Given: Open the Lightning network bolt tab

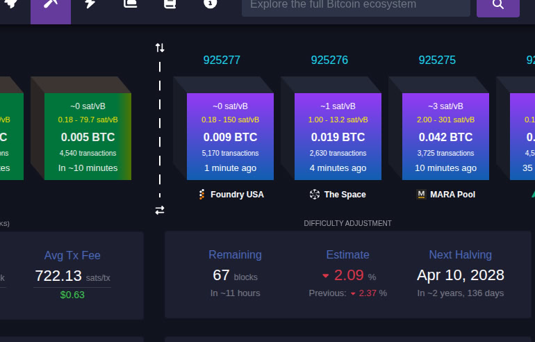Looking at the screenshot, I should pos(90,4).
